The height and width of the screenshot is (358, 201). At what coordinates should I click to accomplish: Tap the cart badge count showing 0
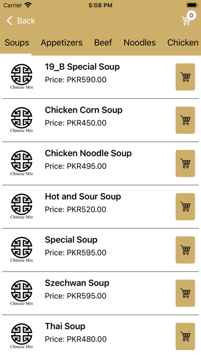pos(191,15)
